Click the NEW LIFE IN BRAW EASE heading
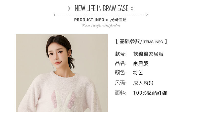Image resolution: width=202 pixels, height=118 pixels. click(x=102, y=8)
